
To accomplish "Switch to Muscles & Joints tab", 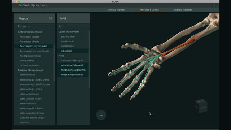I will pos(149,10).
